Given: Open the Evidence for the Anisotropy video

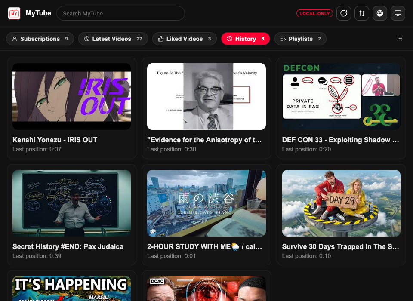Looking at the screenshot, I should tap(206, 96).
